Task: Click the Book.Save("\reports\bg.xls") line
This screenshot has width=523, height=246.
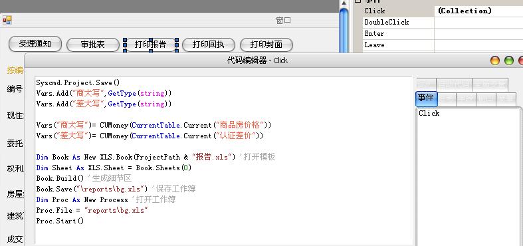Action: tap(116, 189)
